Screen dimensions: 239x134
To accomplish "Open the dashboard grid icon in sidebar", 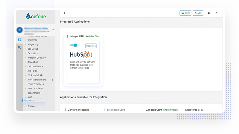I will pyautogui.click(x=20, y=40).
